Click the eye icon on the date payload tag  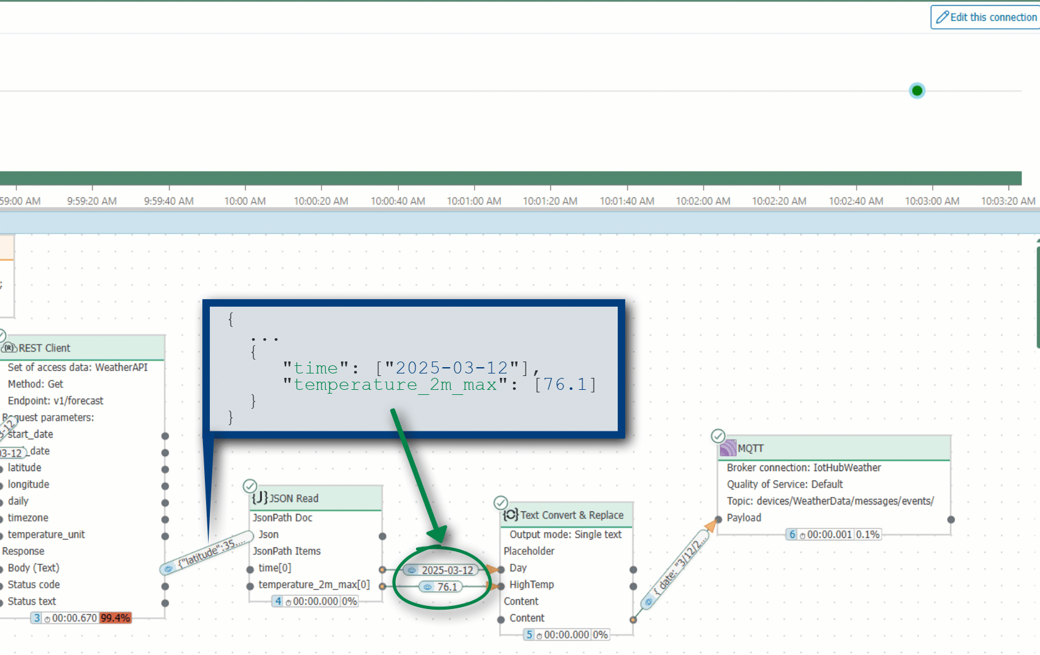649,601
